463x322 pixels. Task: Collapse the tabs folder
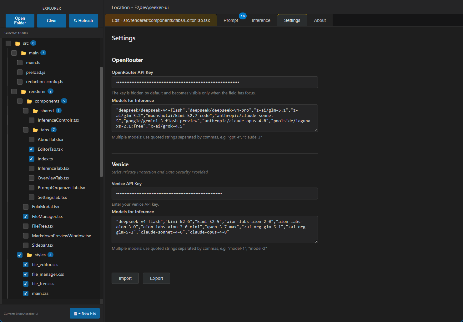(45, 130)
